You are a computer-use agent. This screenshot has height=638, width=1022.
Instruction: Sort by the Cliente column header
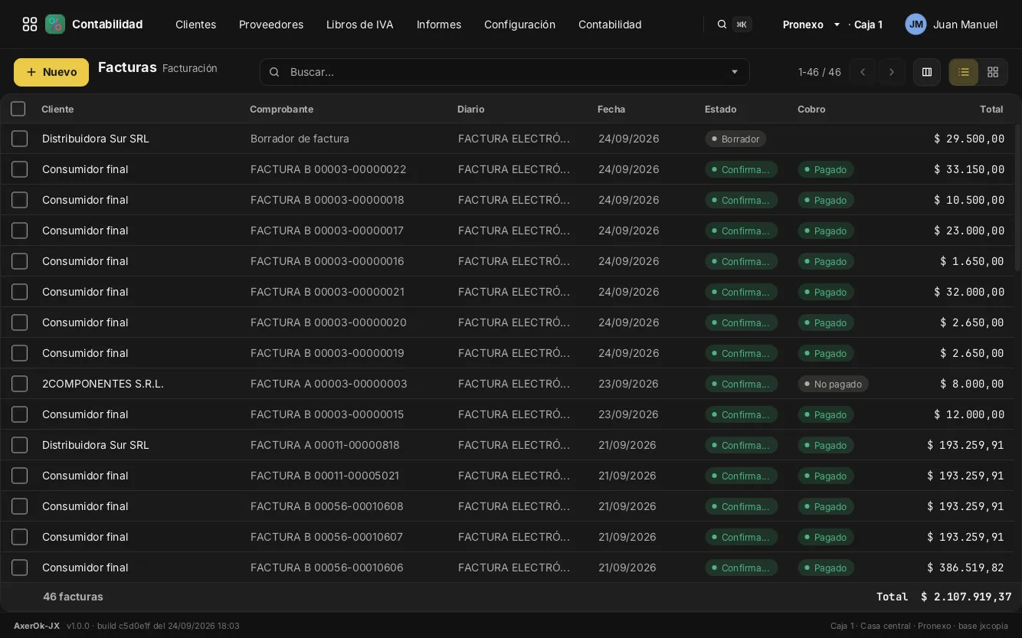57,109
